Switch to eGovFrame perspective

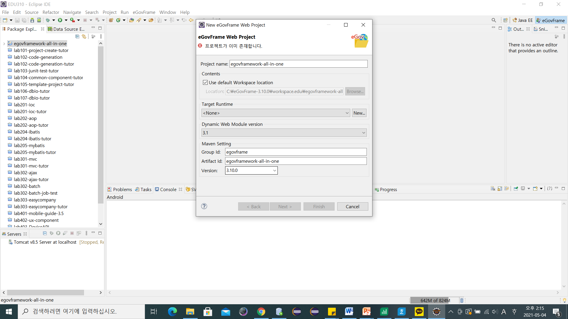click(x=551, y=20)
